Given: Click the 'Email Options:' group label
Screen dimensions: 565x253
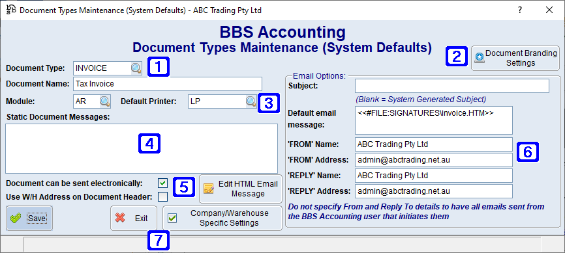Looking at the screenshot, I should [319, 76].
